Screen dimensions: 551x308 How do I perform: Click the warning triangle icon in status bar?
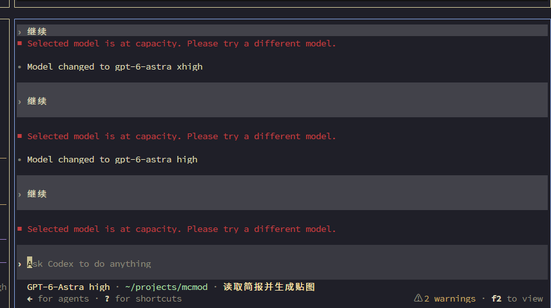tap(418, 298)
